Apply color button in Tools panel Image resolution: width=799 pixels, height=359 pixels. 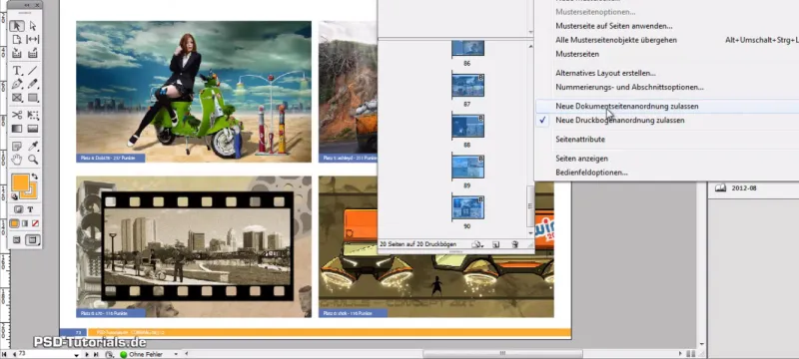point(14,223)
